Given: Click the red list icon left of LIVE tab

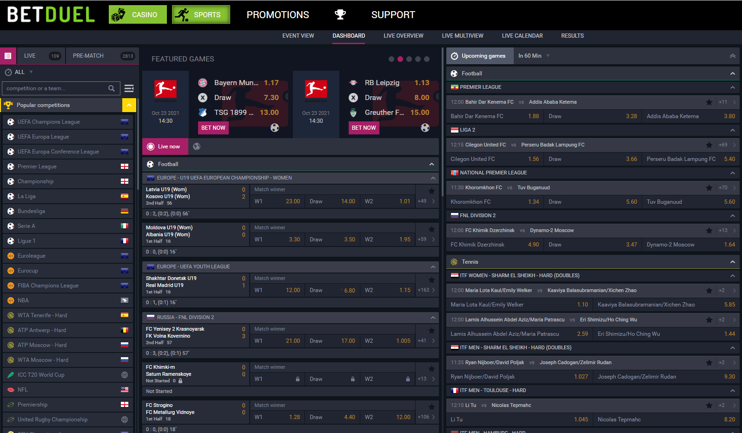Looking at the screenshot, I should pyautogui.click(x=8, y=56).
